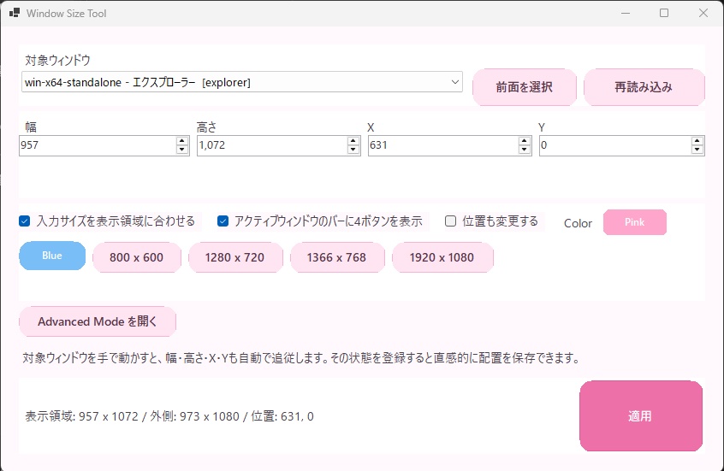Image resolution: width=724 pixels, height=471 pixels.
Task: Uncheck 入力サイズを表示領域に合わせる checkbox
Action: [x=25, y=221]
